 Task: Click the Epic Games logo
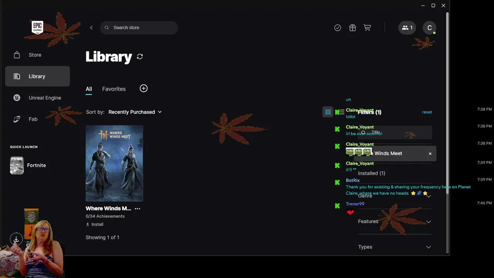coord(37,27)
